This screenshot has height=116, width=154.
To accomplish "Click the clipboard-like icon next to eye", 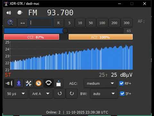I will point(58,83).
